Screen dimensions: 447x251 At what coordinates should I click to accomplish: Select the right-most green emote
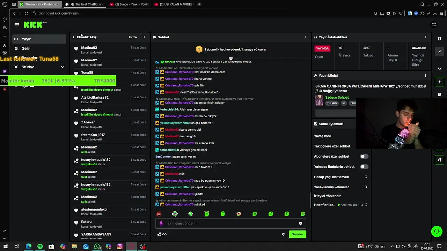coord(303,214)
